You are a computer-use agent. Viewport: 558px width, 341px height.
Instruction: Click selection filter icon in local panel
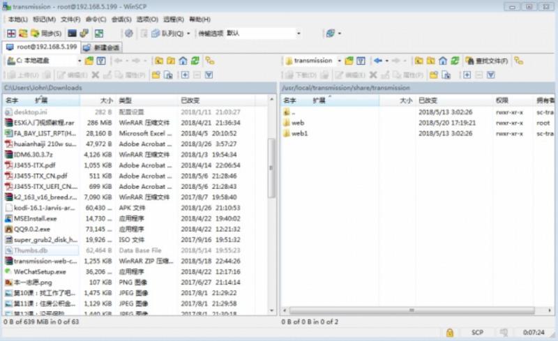pyautogui.click(x=209, y=75)
